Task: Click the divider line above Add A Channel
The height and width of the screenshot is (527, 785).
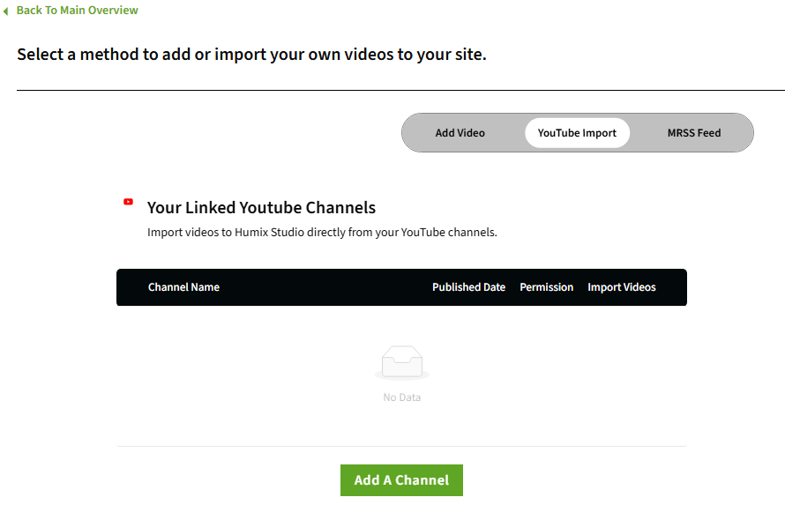Action: (x=401, y=446)
